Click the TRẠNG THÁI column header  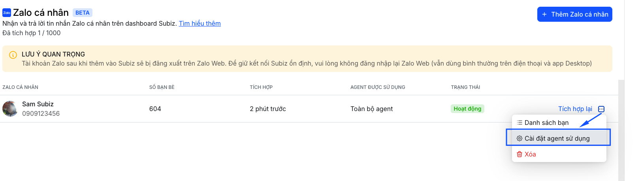coord(465,87)
